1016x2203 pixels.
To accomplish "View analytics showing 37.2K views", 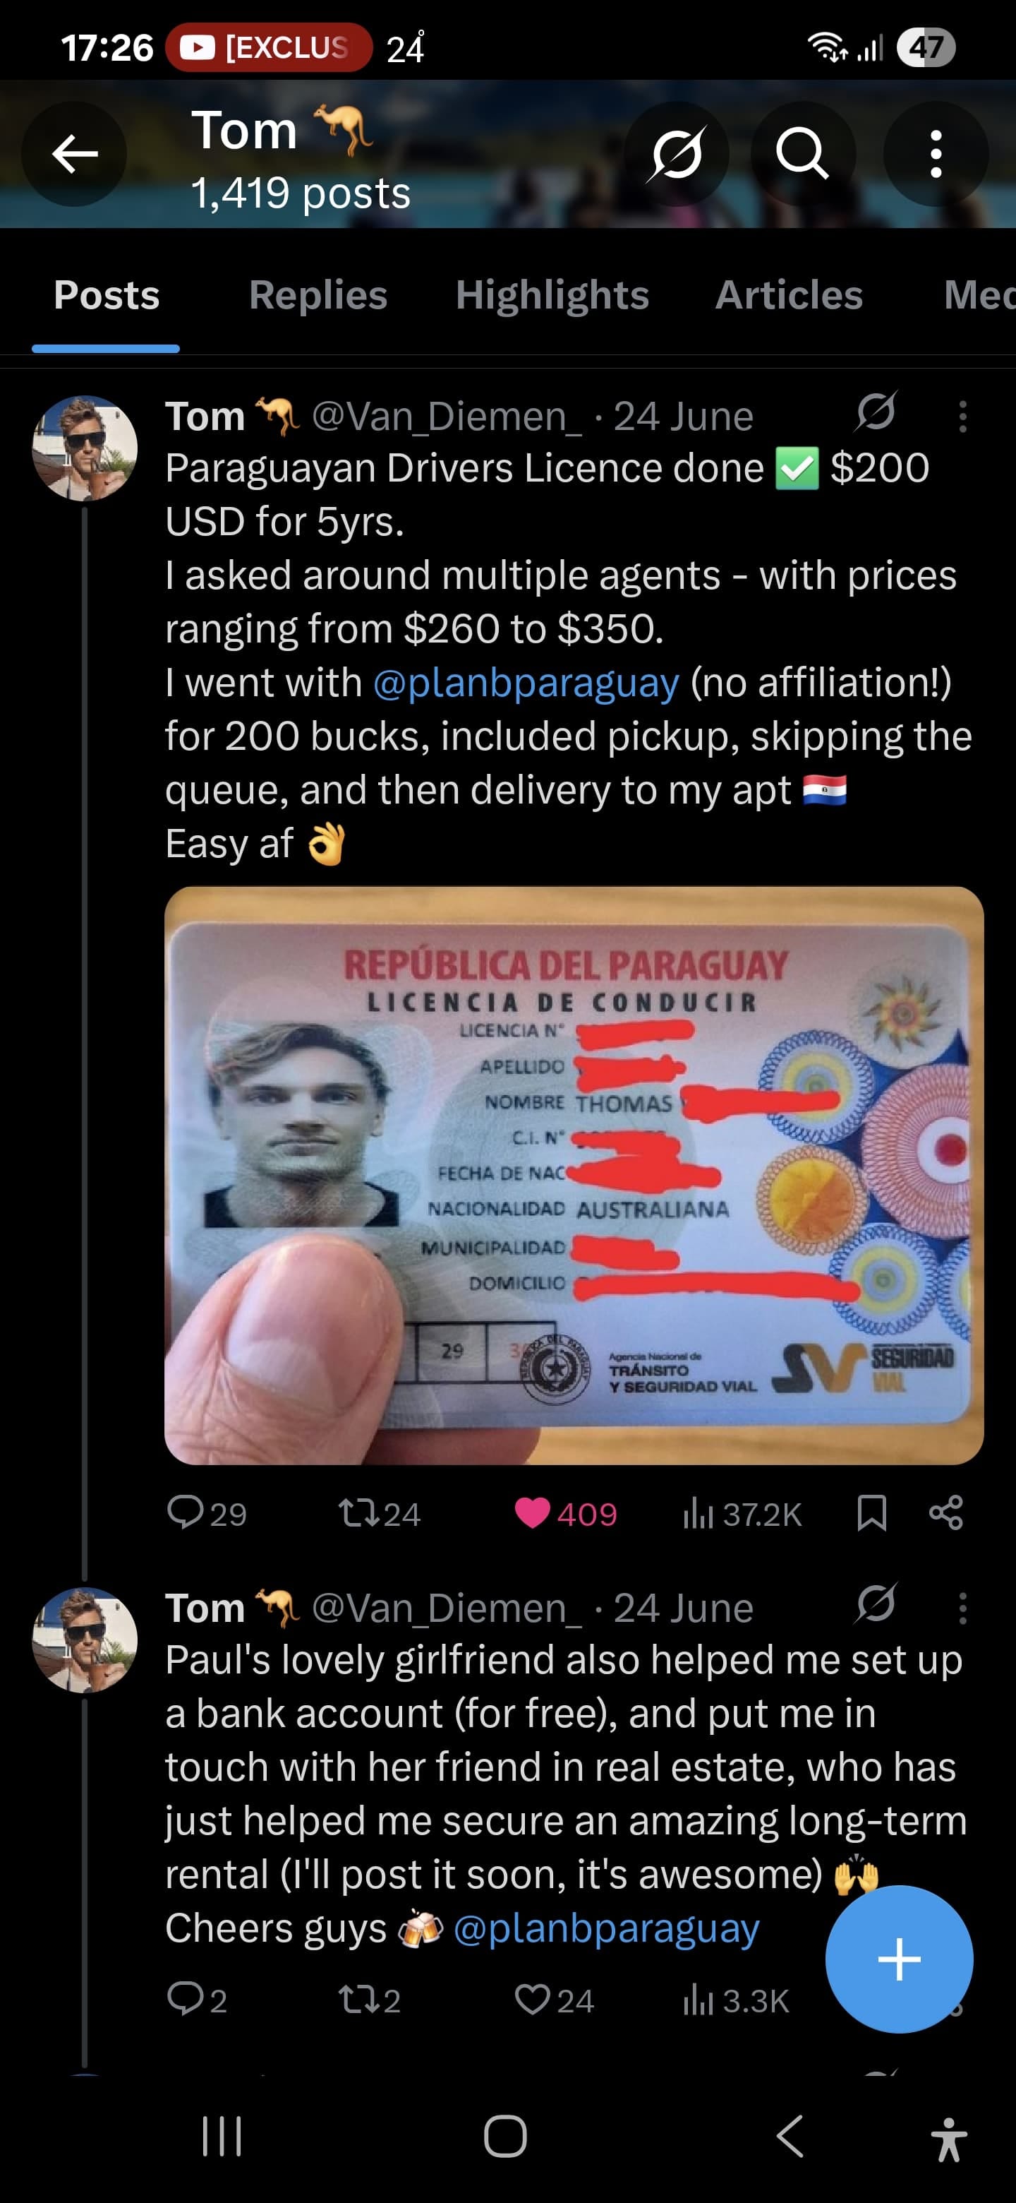I will [x=742, y=1514].
